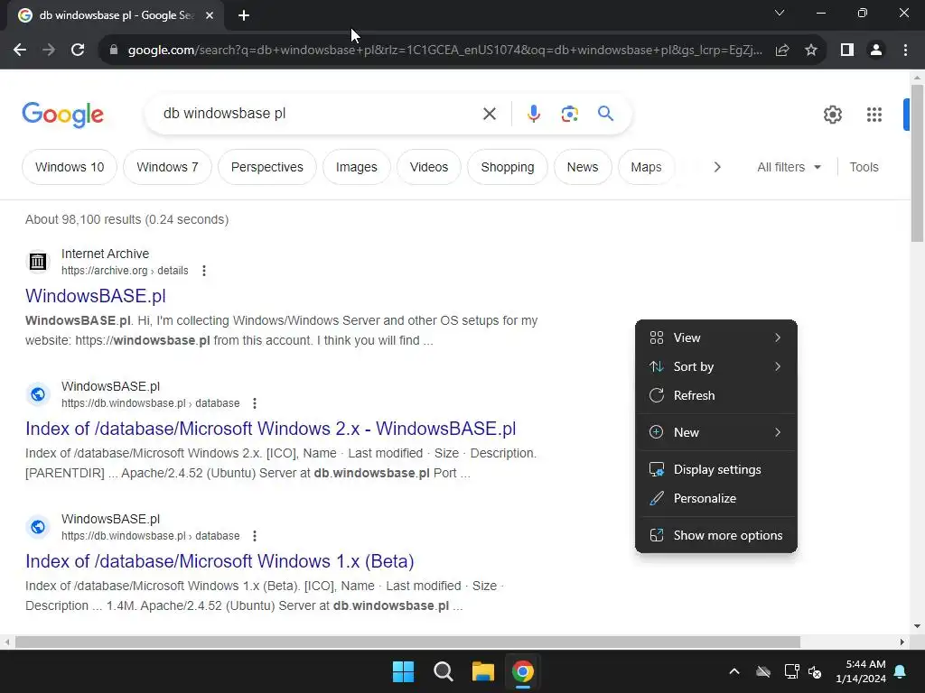Click the forward navigation arrow
Image resolution: width=925 pixels, height=693 pixels.
tap(49, 51)
